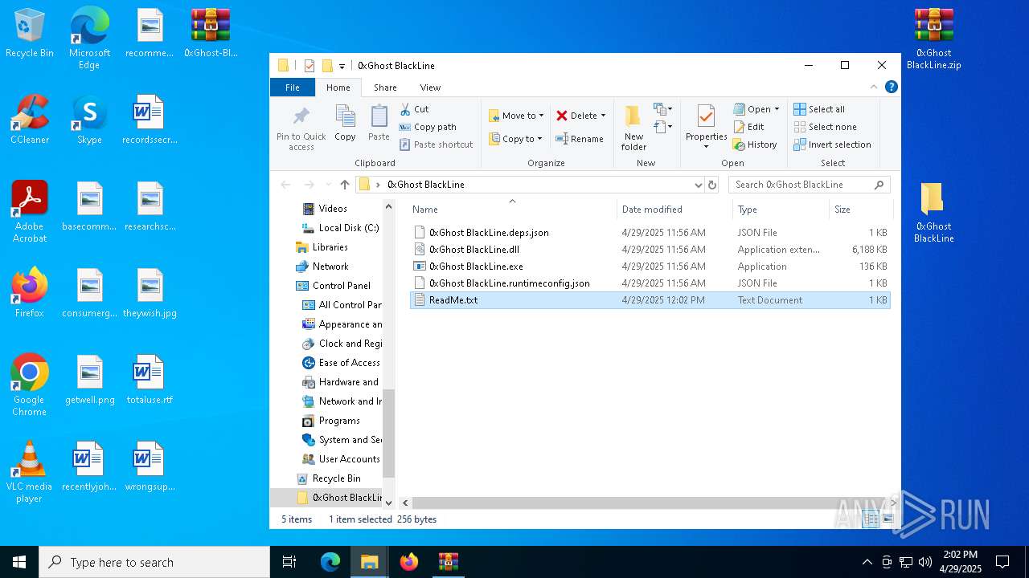Switch to the Home tab
Image resolution: width=1029 pixels, height=578 pixels.
point(338,88)
